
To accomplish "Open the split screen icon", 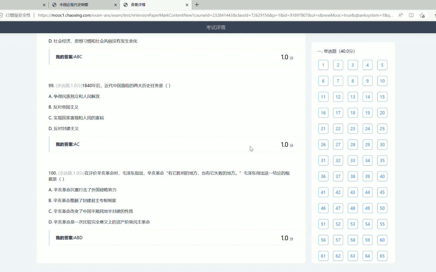I will (411, 15).
